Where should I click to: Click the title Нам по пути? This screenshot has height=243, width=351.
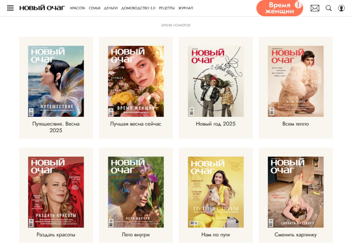(x=216, y=235)
